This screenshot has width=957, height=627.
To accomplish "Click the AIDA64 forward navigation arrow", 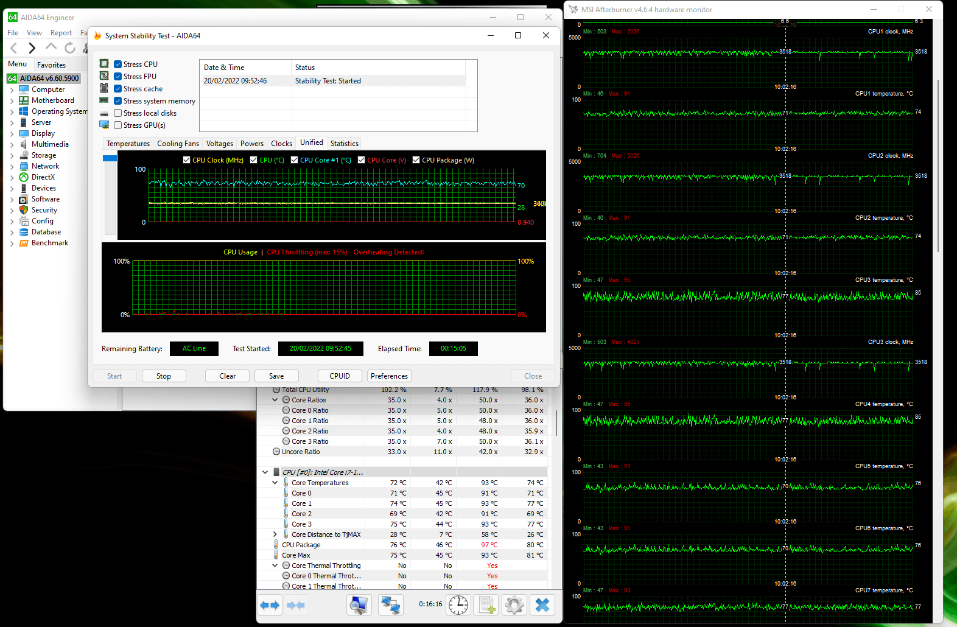I will pyautogui.click(x=32, y=47).
